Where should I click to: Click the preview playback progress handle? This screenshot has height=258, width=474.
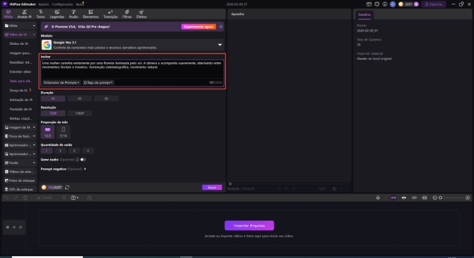pos(230,184)
